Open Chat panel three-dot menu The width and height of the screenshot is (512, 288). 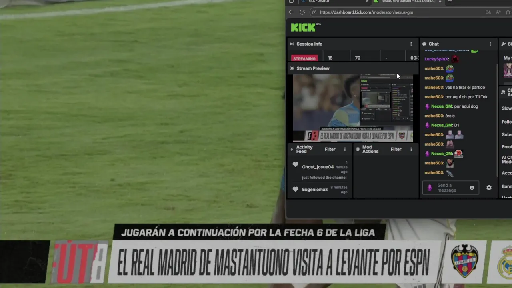[x=490, y=44]
